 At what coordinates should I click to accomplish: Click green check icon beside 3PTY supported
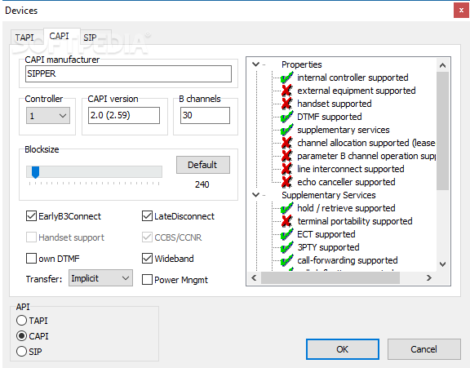pos(286,247)
